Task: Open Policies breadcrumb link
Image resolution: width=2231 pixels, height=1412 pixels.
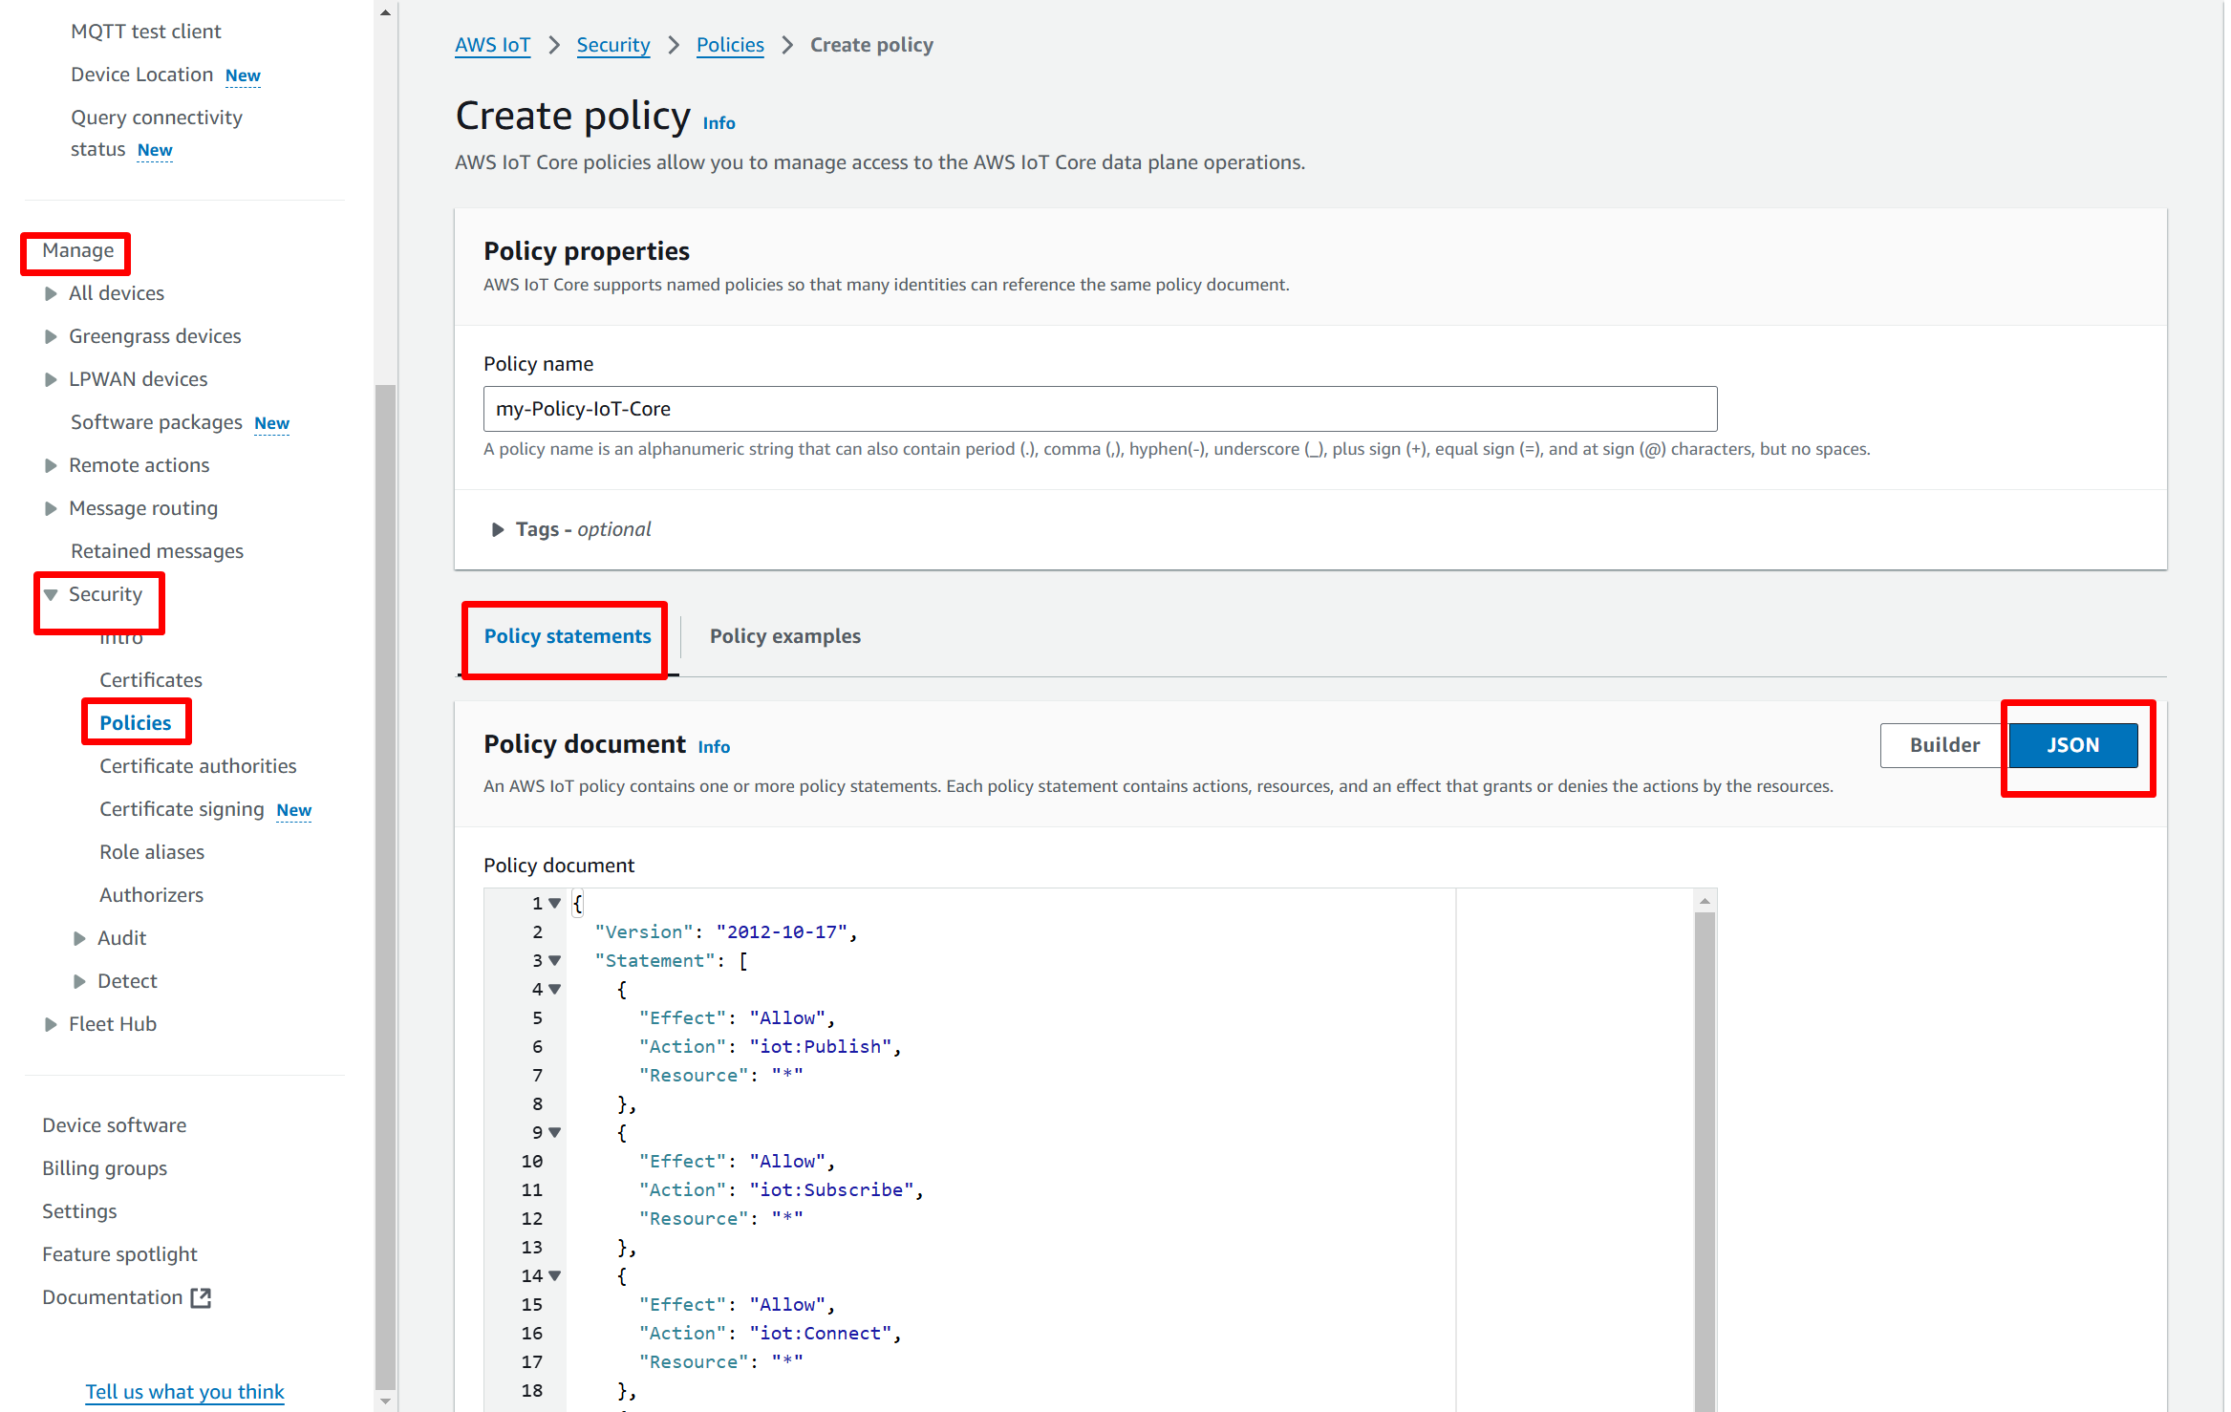Action: coord(730,45)
